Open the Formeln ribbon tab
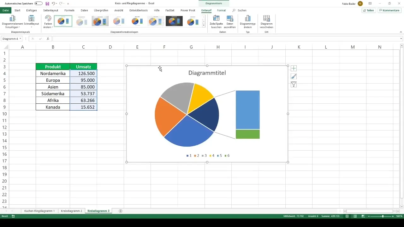 pyautogui.click(x=69, y=10)
